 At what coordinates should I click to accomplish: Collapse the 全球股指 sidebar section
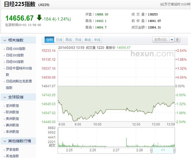coord(4,97)
